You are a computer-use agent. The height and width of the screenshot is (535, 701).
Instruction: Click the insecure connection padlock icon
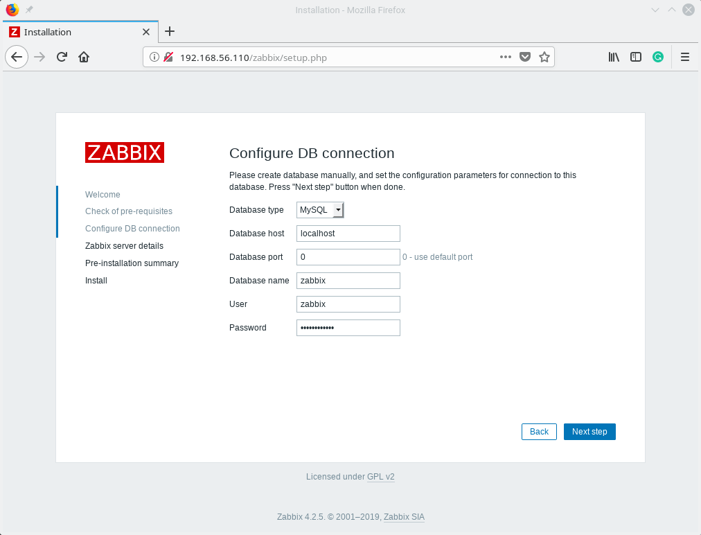coord(168,58)
